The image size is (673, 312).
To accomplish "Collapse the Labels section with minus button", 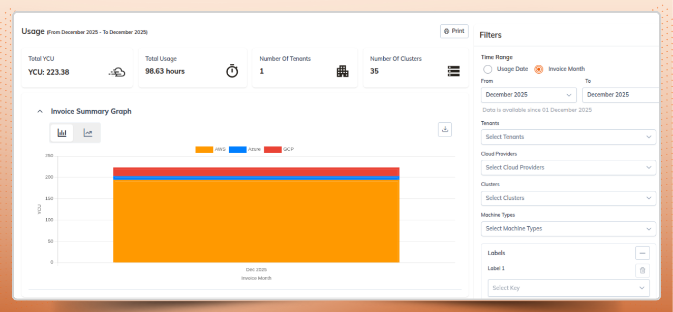I will pyautogui.click(x=643, y=253).
